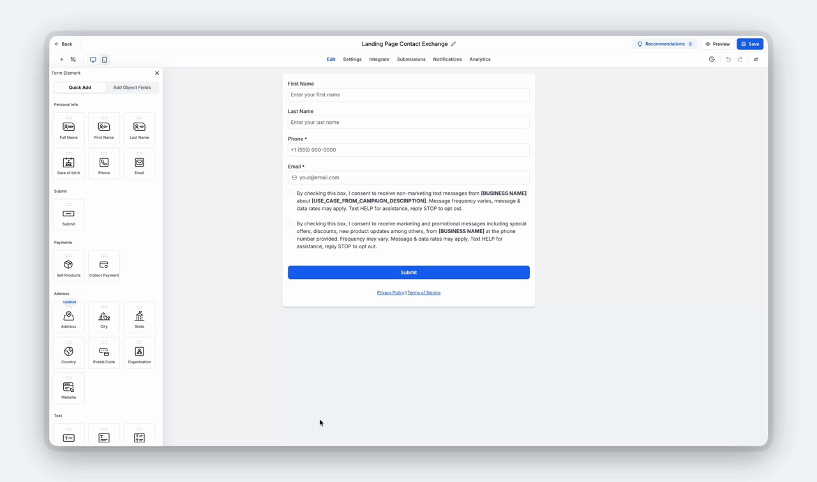The height and width of the screenshot is (482, 817).
Task: Check the non-marketing text consent checkbox
Action: pos(290,193)
